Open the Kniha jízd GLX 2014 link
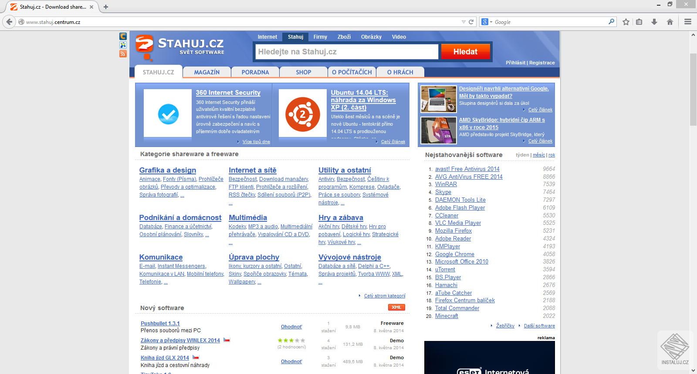Viewport: 697px width, 374px height. 165,358
